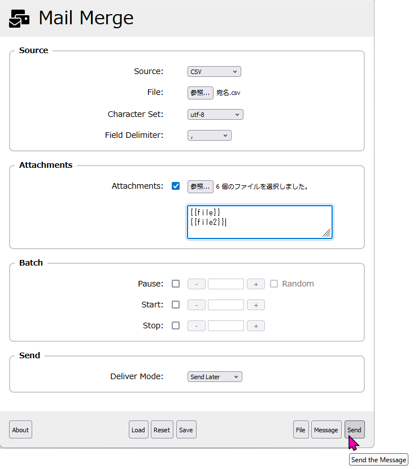Enable the Start checkbox
Image resolution: width=418 pixels, height=469 pixels.
coord(176,305)
